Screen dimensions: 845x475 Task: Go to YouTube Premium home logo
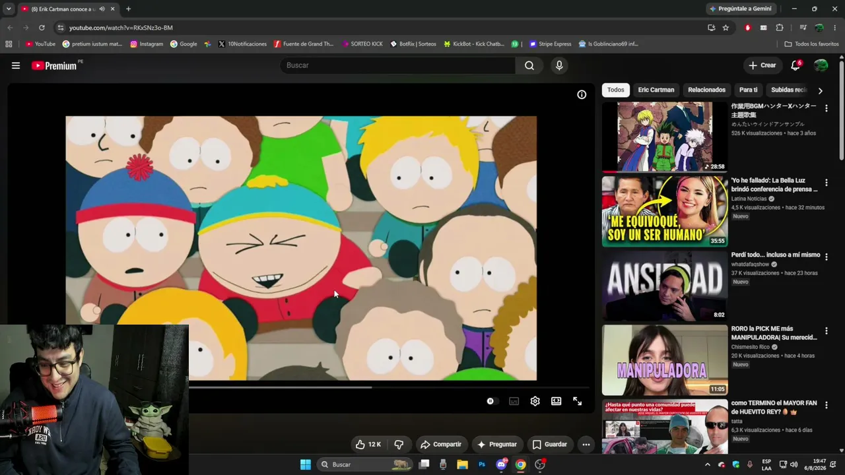55,65
